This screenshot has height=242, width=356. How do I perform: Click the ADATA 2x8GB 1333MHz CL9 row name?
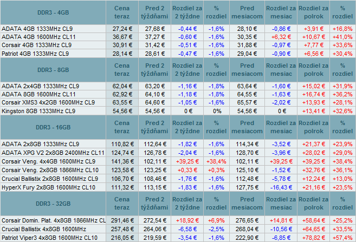pos(40,144)
